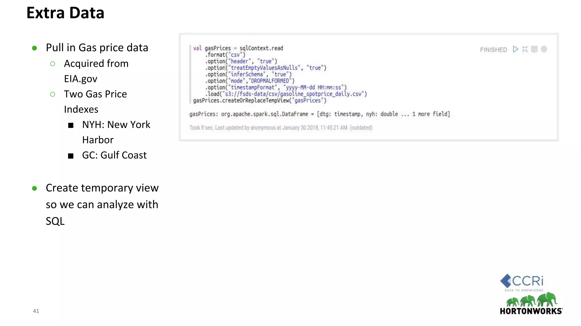Click the 'Acquired from EIA.gov' sub-bullet

(96, 71)
